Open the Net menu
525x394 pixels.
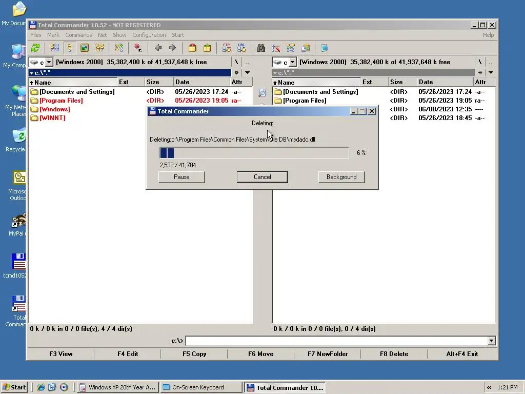(102, 35)
